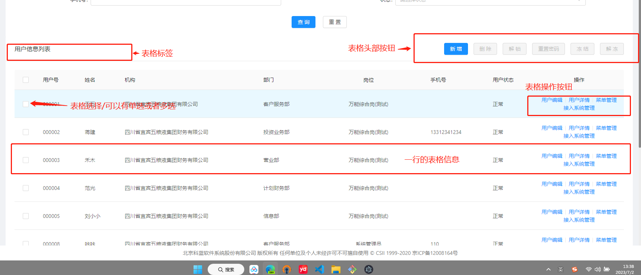
Task: Open the clock showing 13:38
Action: [625, 269]
